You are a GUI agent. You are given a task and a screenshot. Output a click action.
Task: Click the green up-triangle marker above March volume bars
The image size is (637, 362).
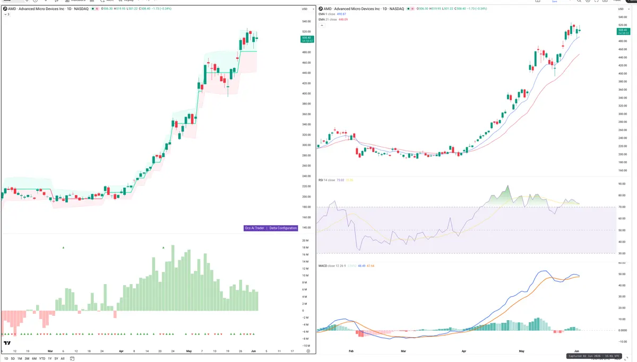(x=63, y=248)
